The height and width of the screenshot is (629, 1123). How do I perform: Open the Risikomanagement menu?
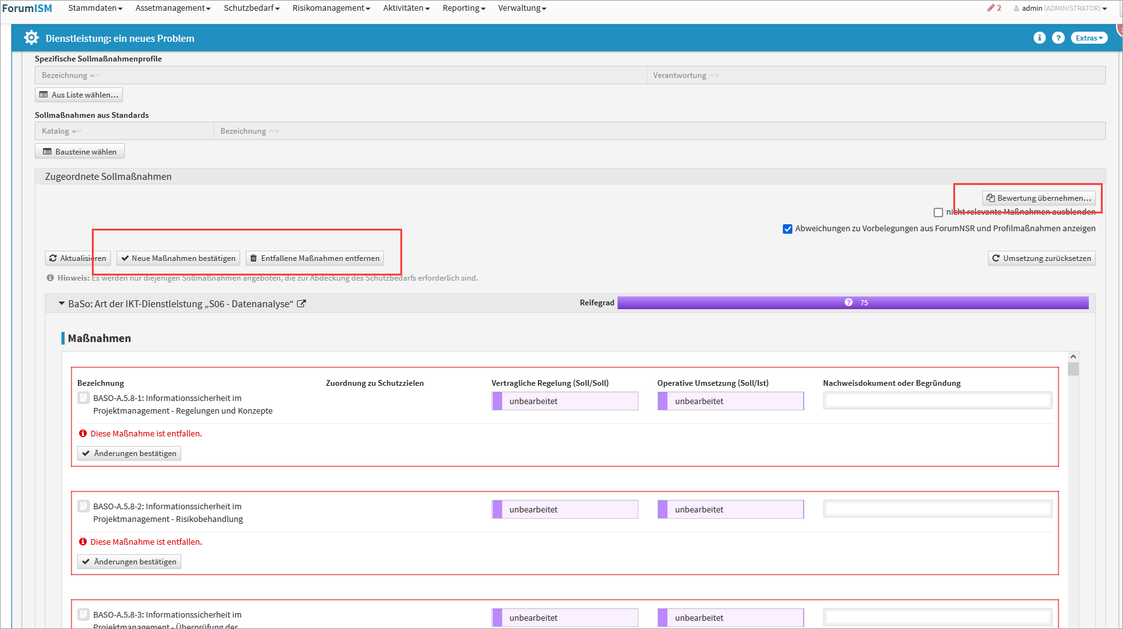pos(331,8)
